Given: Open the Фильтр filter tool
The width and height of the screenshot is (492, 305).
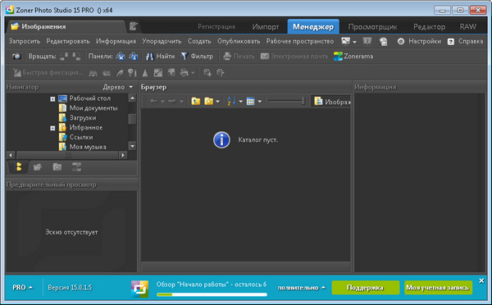Looking at the screenshot, I should (197, 57).
